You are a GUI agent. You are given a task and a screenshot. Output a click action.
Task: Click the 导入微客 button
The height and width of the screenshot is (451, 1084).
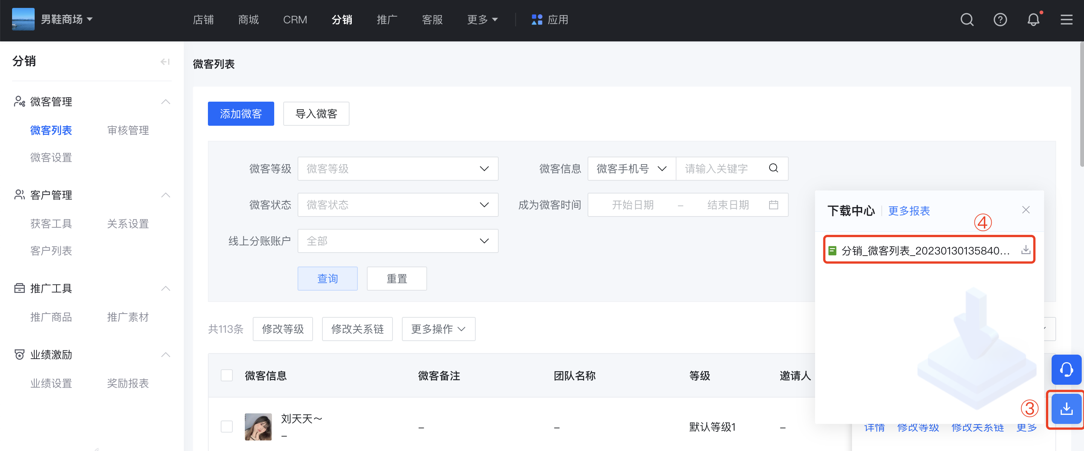click(x=316, y=114)
